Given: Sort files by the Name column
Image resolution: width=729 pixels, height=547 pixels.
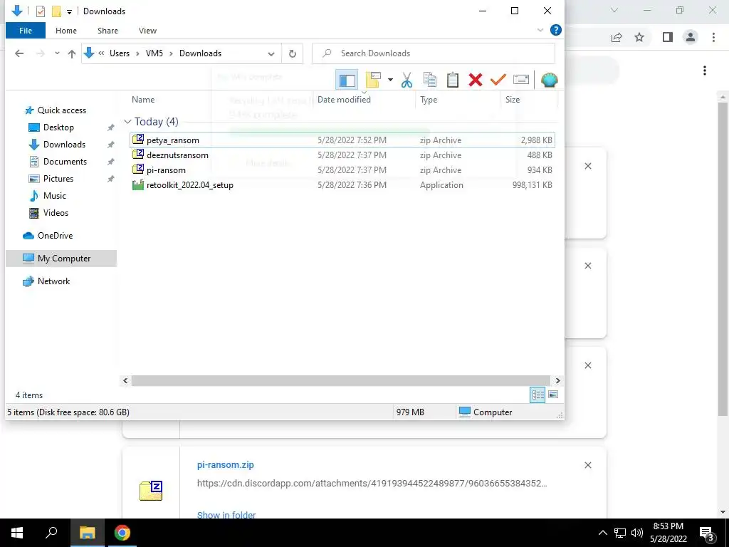Looking at the screenshot, I should [142, 100].
